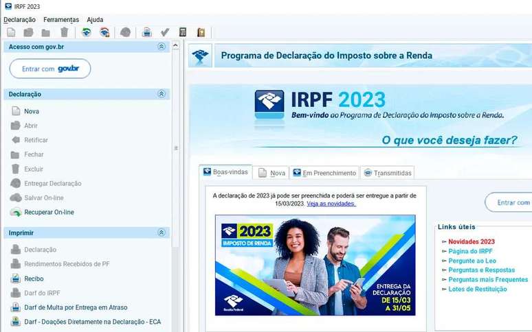Image resolution: width=532 pixels, height=332 pixels.
Task: Open the Veja as novidades link
Action: (331, 204)
